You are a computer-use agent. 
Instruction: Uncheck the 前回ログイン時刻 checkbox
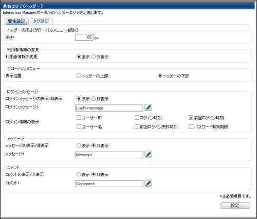(x=191, y=117)
